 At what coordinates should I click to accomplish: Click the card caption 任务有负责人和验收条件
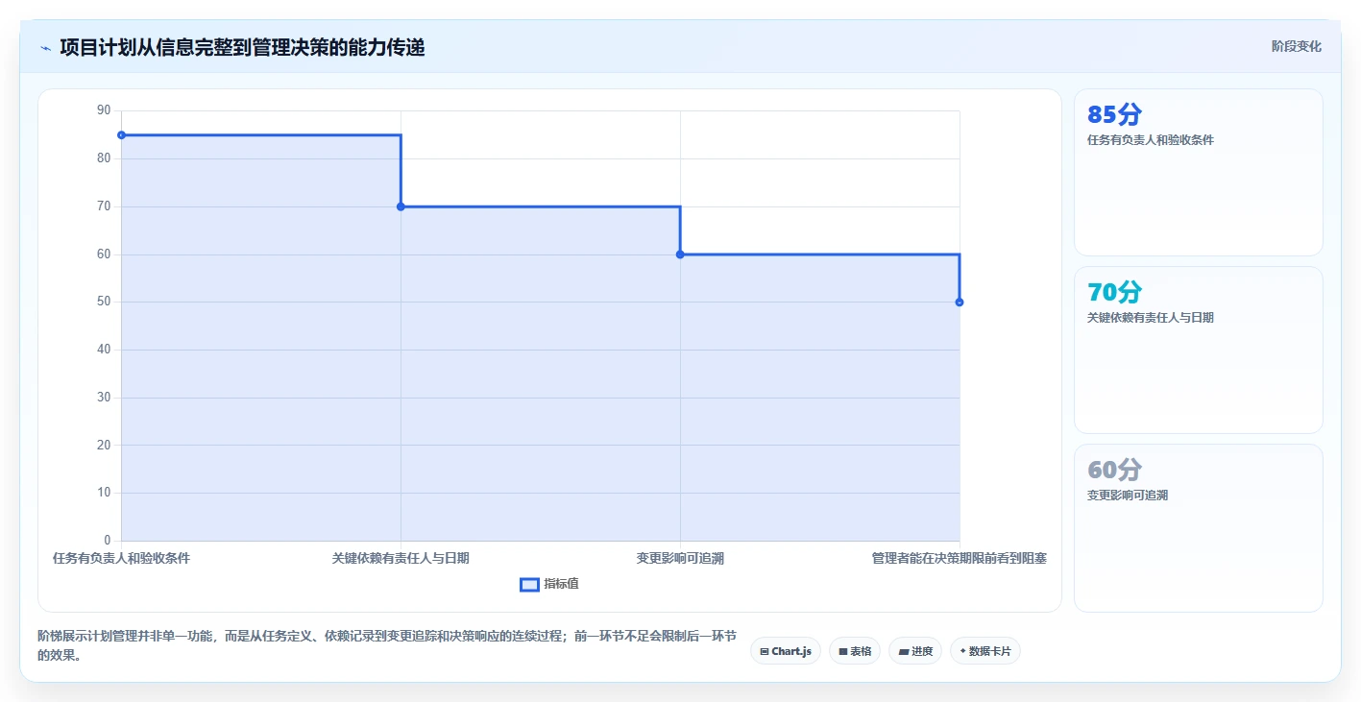[1151, 140]
